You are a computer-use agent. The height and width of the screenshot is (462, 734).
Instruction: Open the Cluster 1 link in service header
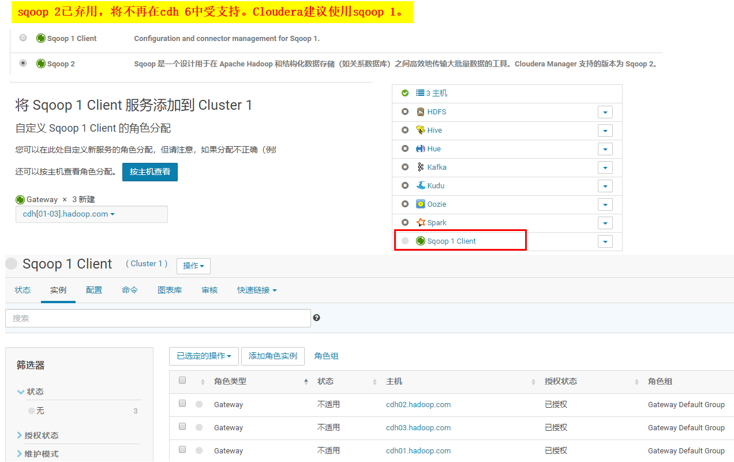click(x=147, y=263)
